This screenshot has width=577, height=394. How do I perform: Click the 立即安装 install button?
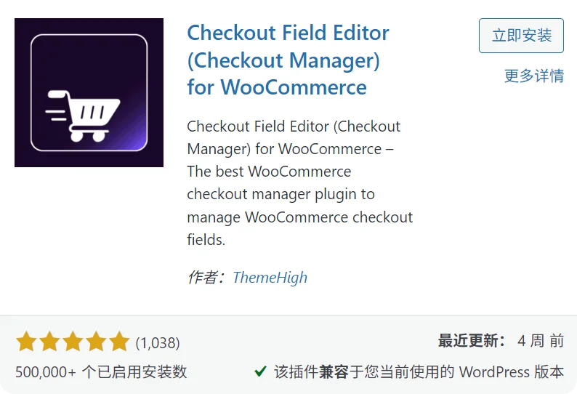pos(521,36)
